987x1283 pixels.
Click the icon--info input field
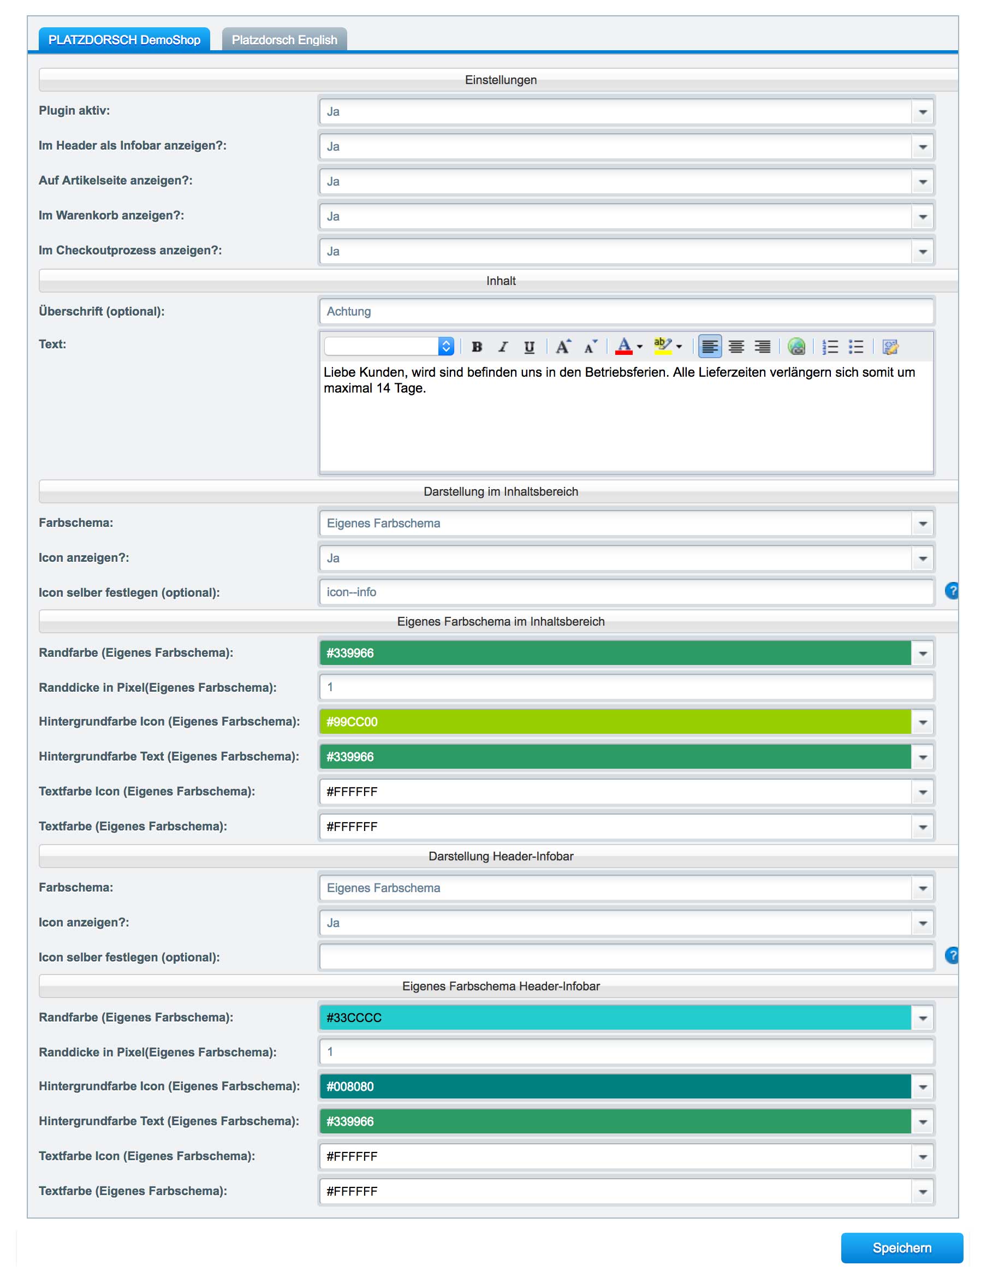tap(627, 592)
